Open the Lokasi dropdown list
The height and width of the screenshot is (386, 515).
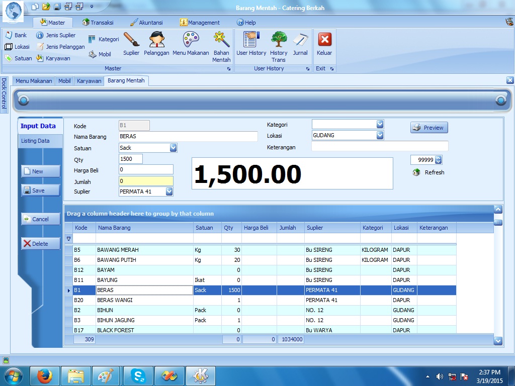tap(380, 135)
